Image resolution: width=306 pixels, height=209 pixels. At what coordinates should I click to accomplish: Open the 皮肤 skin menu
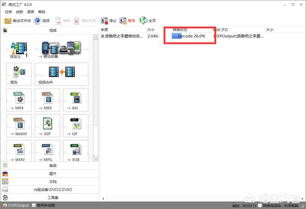(x=19, y=11)
